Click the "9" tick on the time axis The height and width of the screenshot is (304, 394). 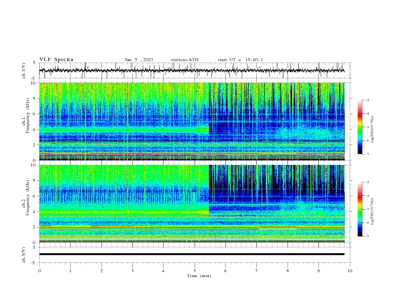pyautogui.click(x=318, y=271)
